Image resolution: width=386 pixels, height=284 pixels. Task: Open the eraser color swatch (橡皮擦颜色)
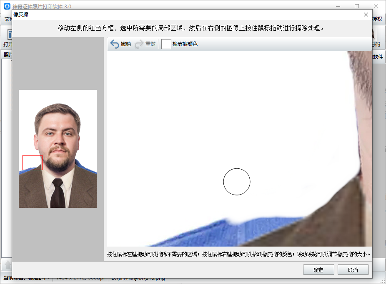tap(166, 44)
